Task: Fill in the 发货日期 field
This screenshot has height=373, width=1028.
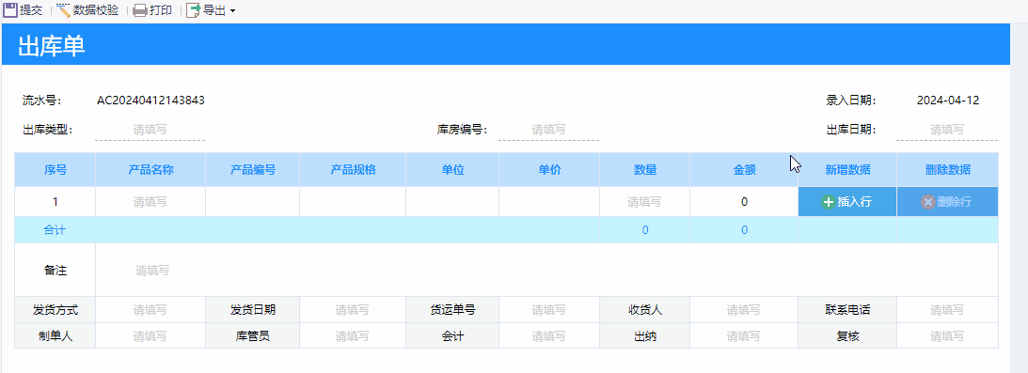Action: click(x=353, y=310)
